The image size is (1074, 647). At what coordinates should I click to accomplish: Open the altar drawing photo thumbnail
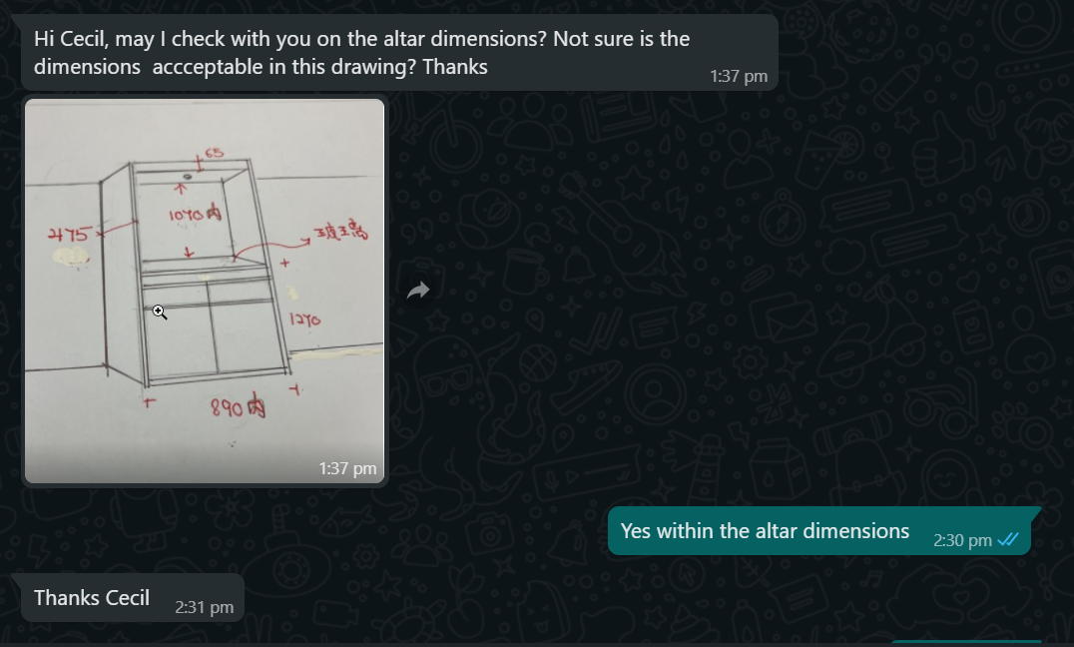click(x=205, y=290)
